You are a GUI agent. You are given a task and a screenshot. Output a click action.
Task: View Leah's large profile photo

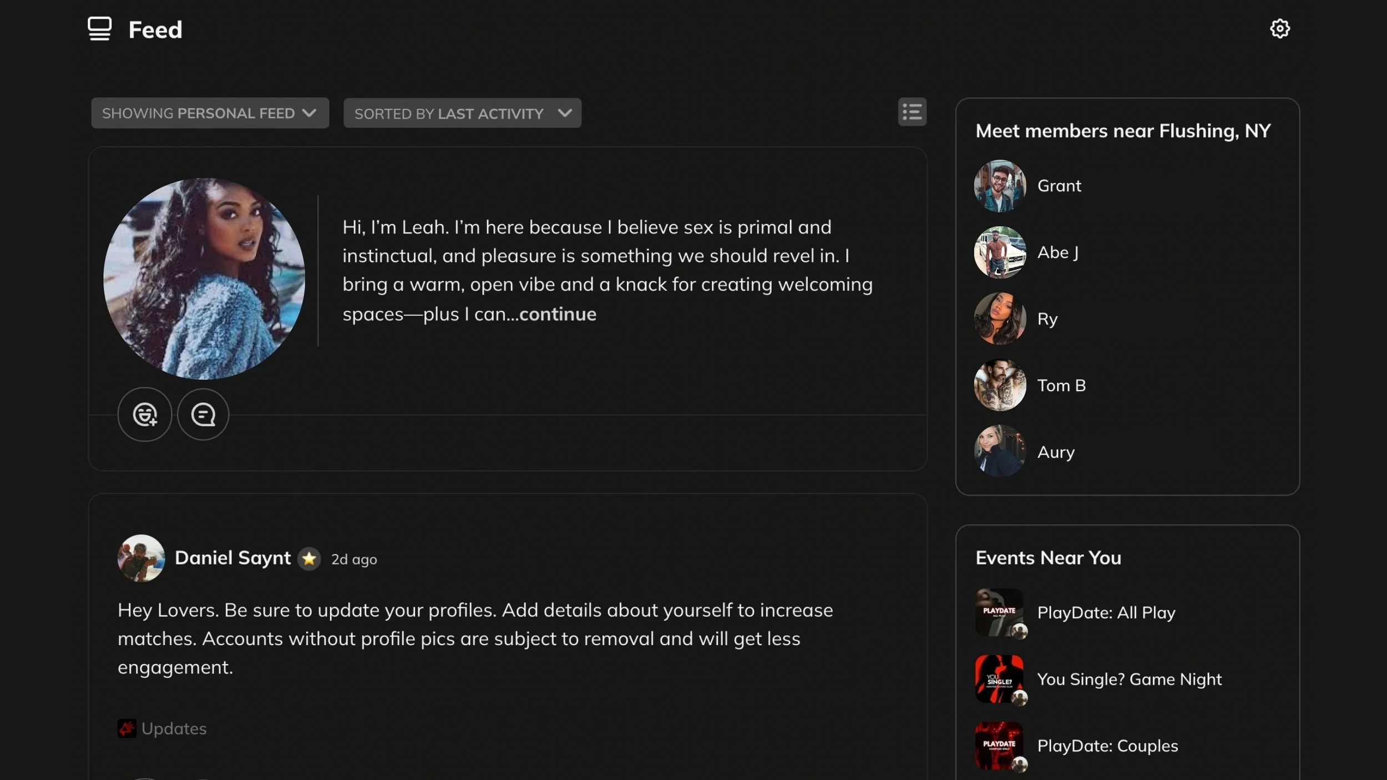click(204, 278)
